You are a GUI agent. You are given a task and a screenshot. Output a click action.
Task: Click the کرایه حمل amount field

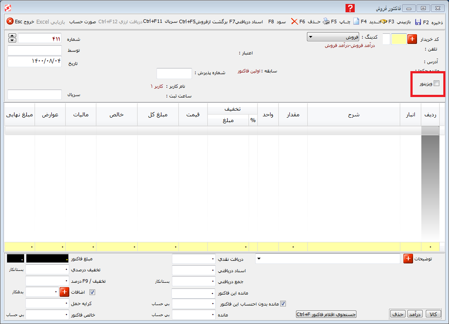[47, 303]
